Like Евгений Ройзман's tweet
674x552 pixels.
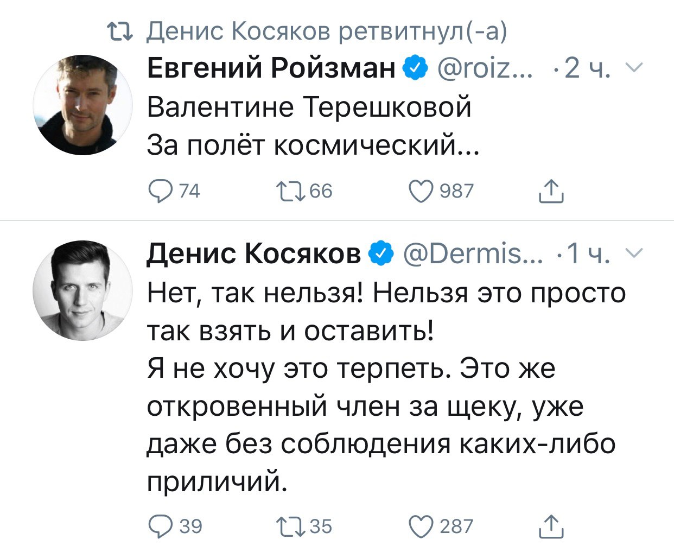421,191
